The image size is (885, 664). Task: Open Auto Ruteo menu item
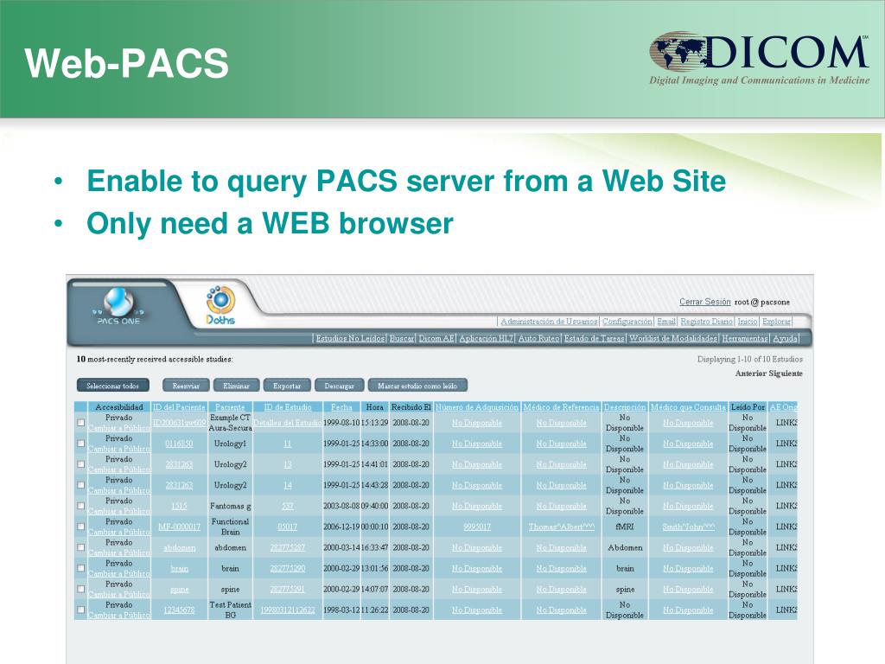[x=538, y=338]
